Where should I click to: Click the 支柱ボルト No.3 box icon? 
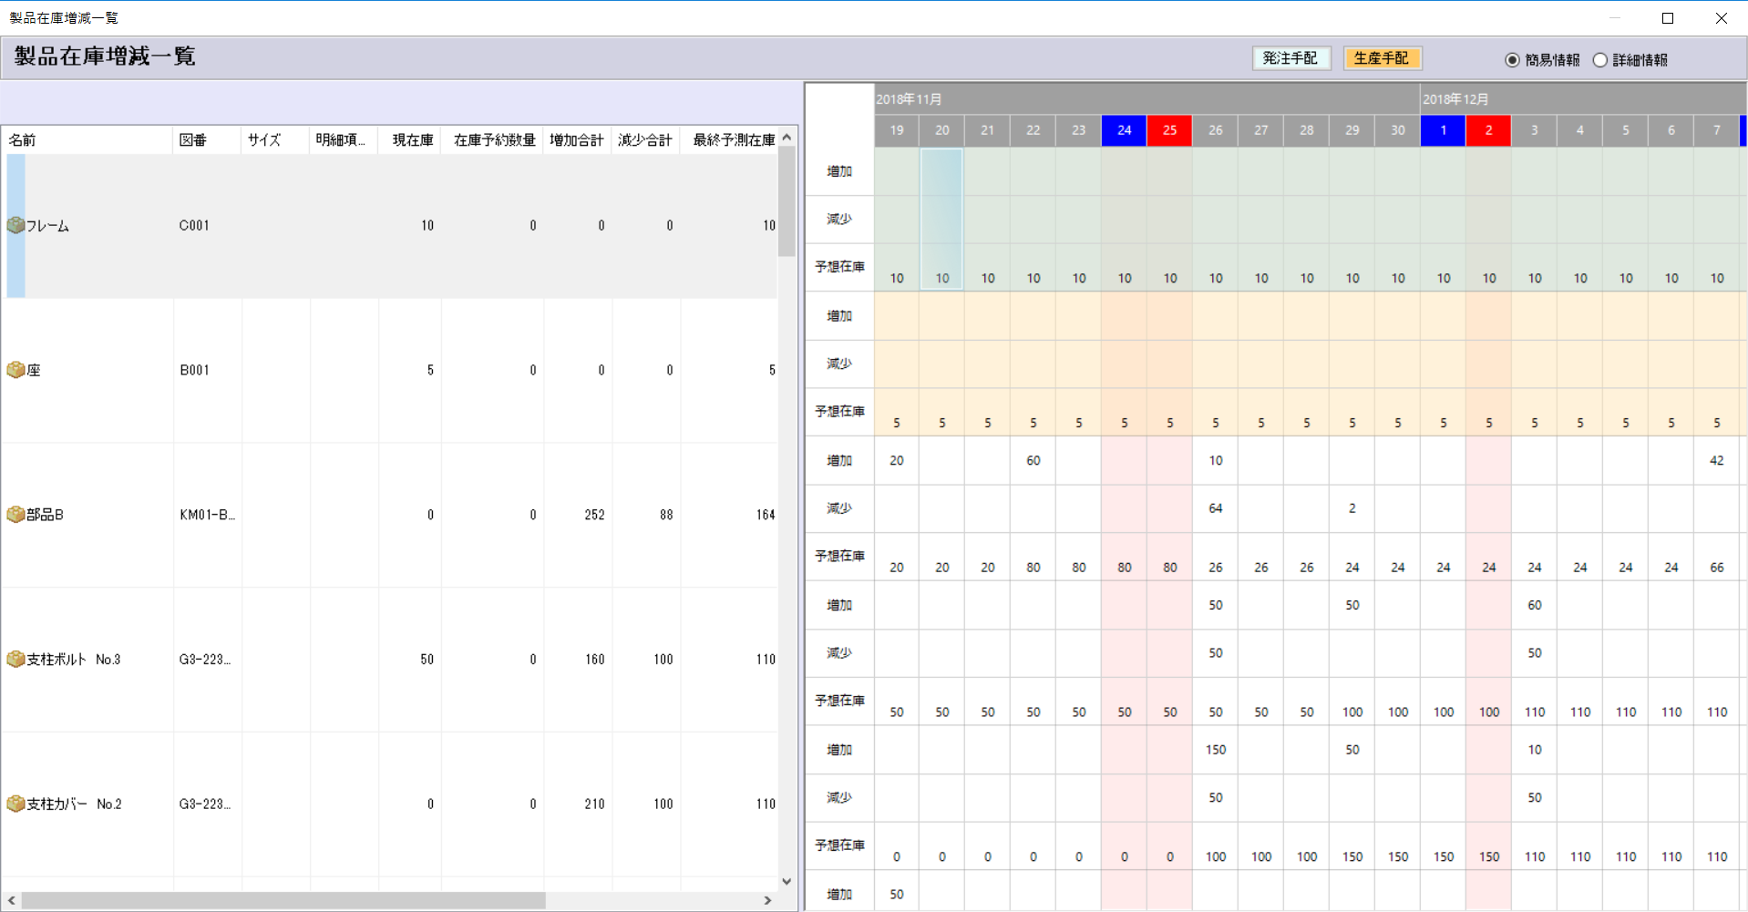coord(15,659)
